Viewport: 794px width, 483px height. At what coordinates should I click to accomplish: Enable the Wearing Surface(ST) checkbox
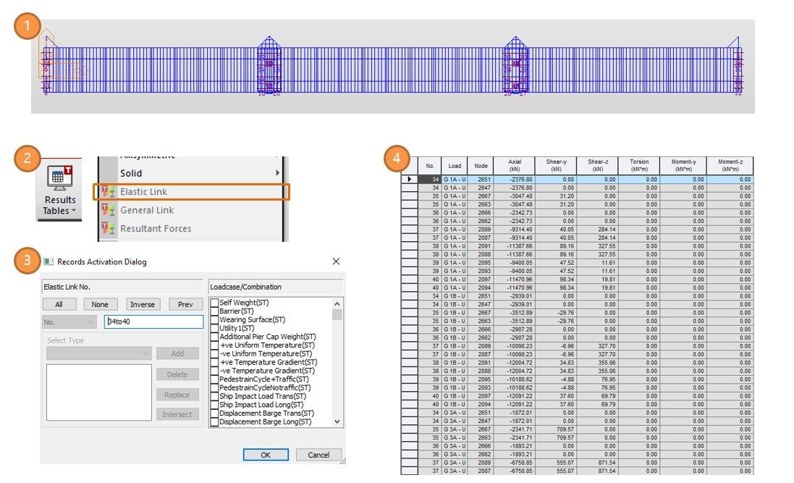click(x=214, y=319)
